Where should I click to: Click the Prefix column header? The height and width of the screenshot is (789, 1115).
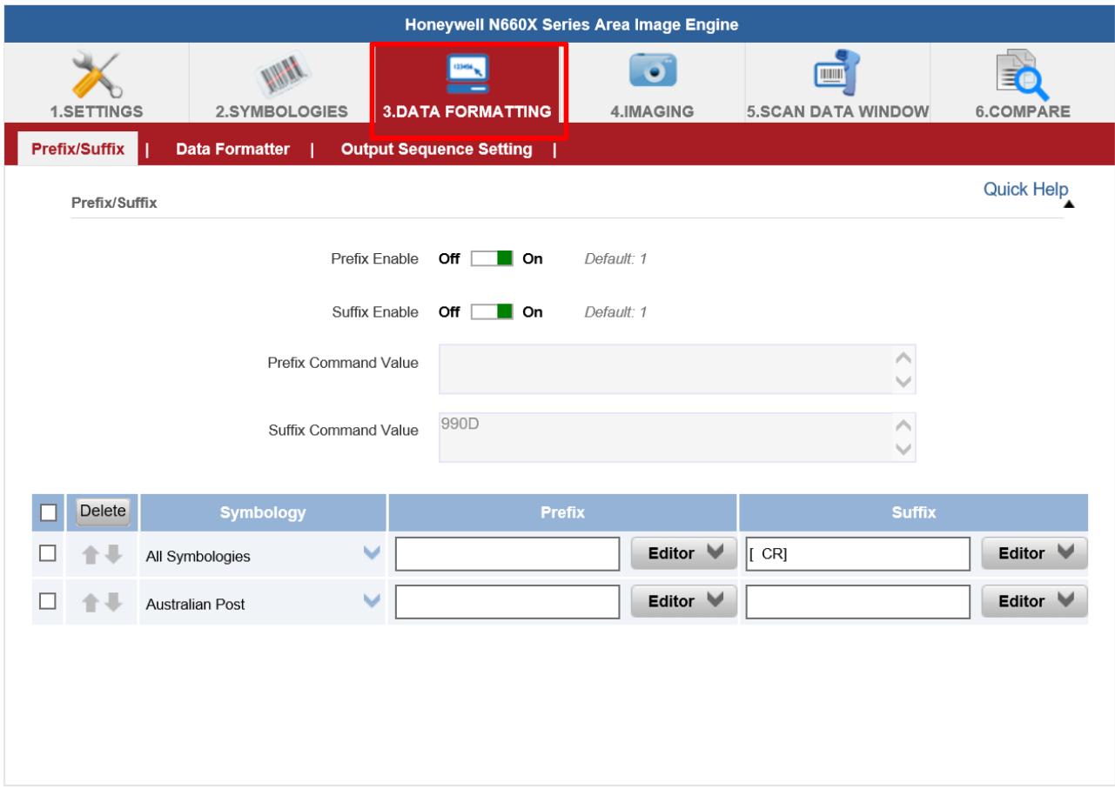562,513
